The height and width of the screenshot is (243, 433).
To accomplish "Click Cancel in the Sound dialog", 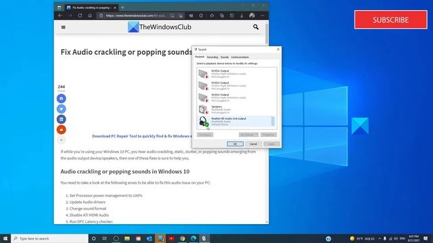I will 253,144.
